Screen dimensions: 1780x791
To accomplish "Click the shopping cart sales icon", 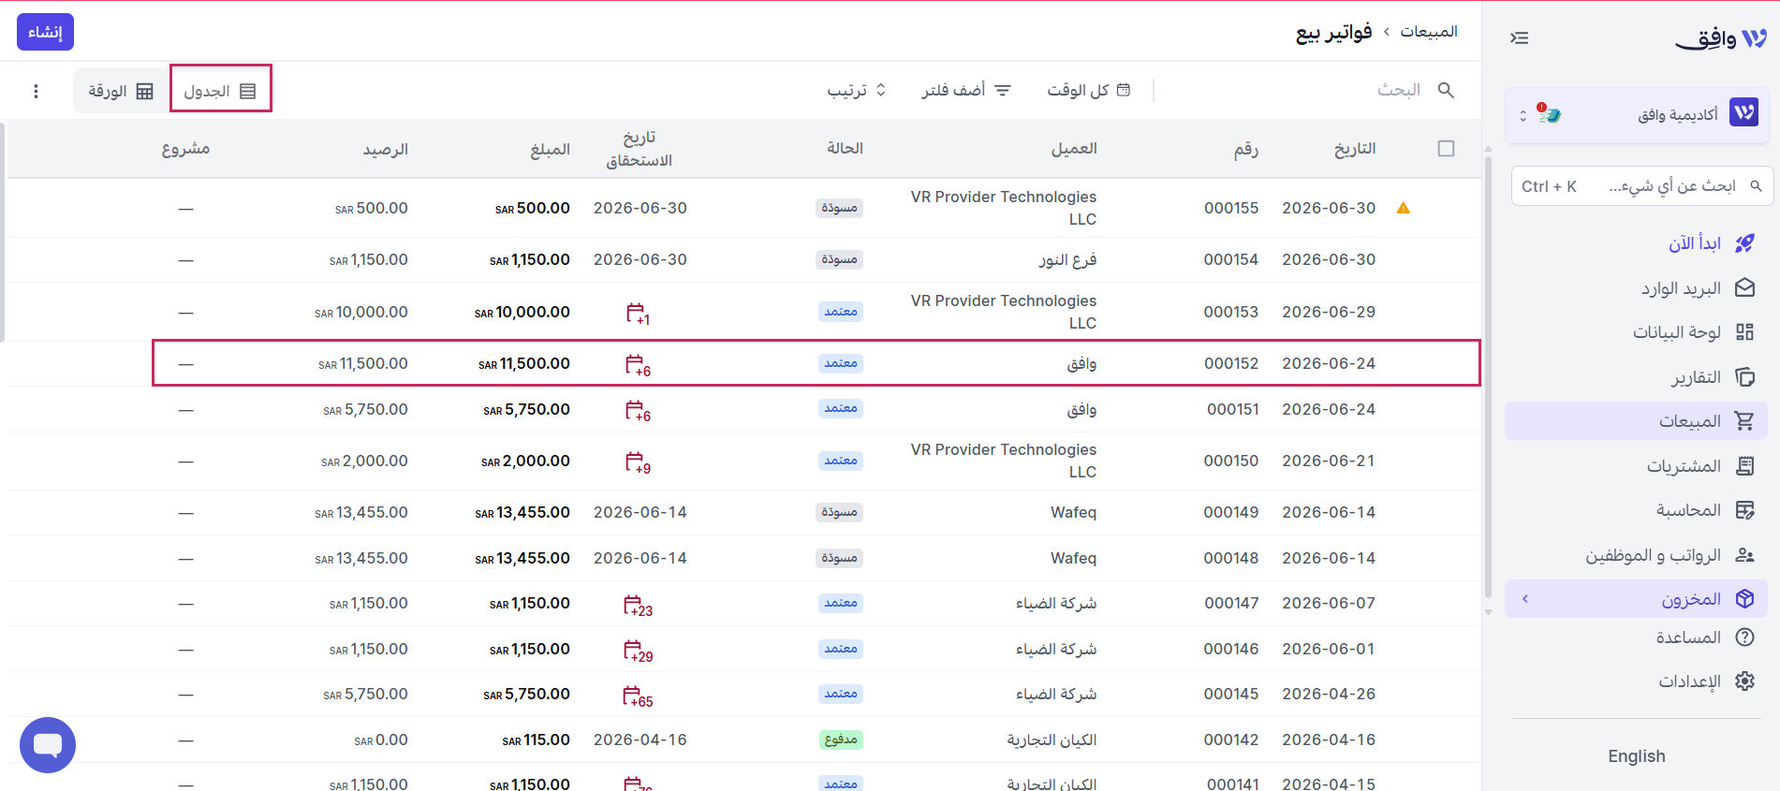I will pyautogui.click(x=1744, y=421).
